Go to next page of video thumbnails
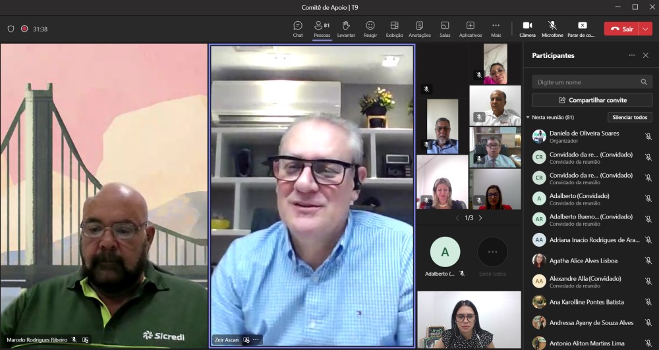This screenshot has width=659, height=350. click(480, 218)
